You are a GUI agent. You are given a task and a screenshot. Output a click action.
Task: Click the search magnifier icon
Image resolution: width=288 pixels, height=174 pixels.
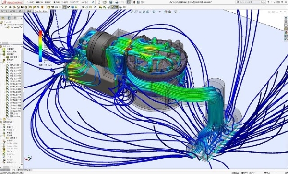coord(262,2)
